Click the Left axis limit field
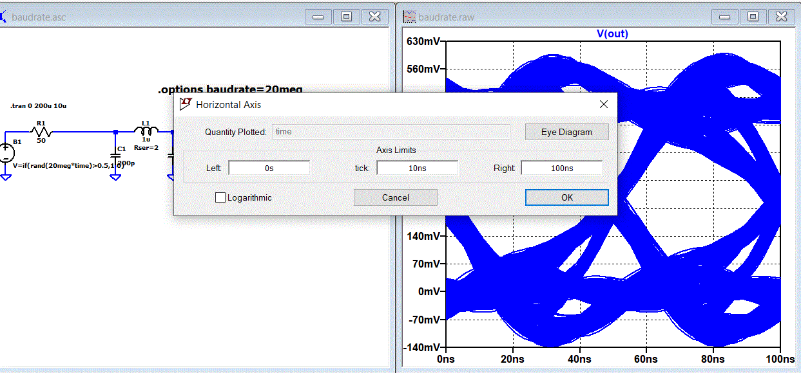Image resolution: width=801 pixels, height=373 pixels. (269, 168)
